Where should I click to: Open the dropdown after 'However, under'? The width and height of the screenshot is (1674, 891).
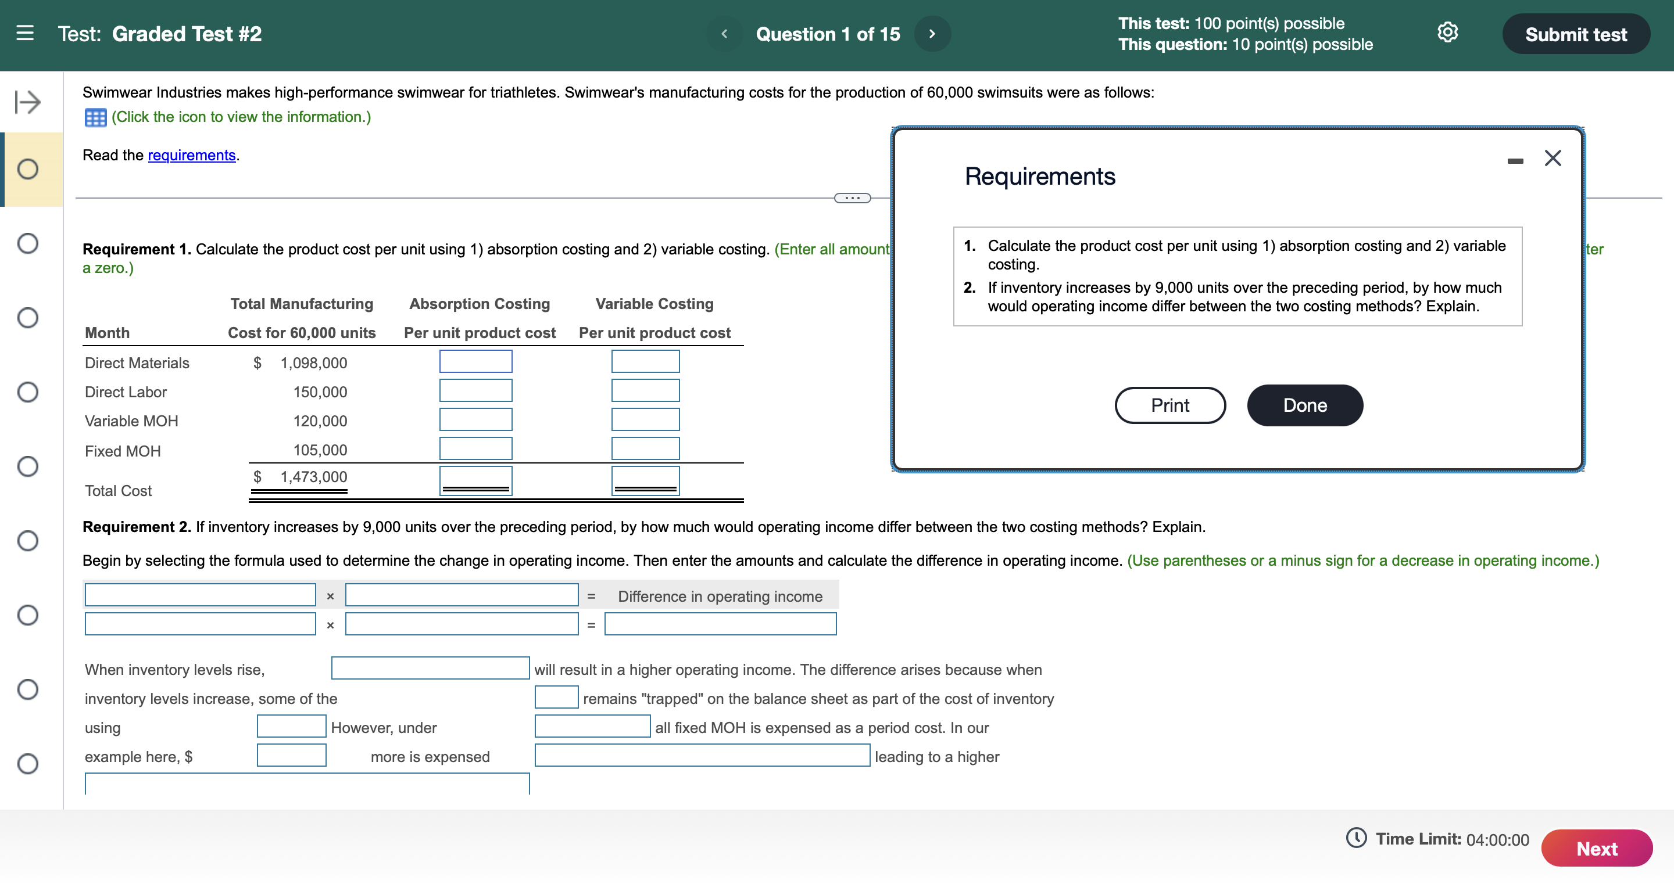tap(592, 726)
